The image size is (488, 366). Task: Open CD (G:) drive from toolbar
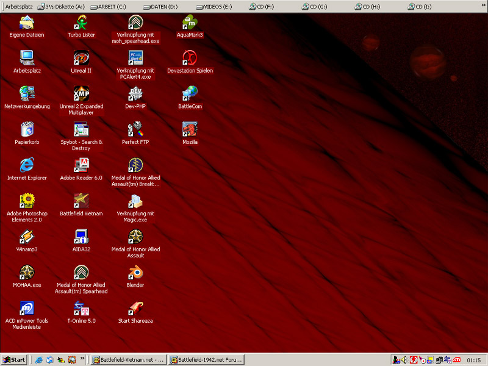[x=314, y=7]
